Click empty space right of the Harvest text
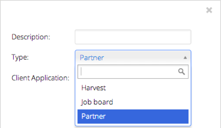 click(147, 88)
